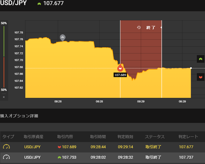Click the ステータス column header
This screenshot has width=205, height=164.
click(155, 137)
